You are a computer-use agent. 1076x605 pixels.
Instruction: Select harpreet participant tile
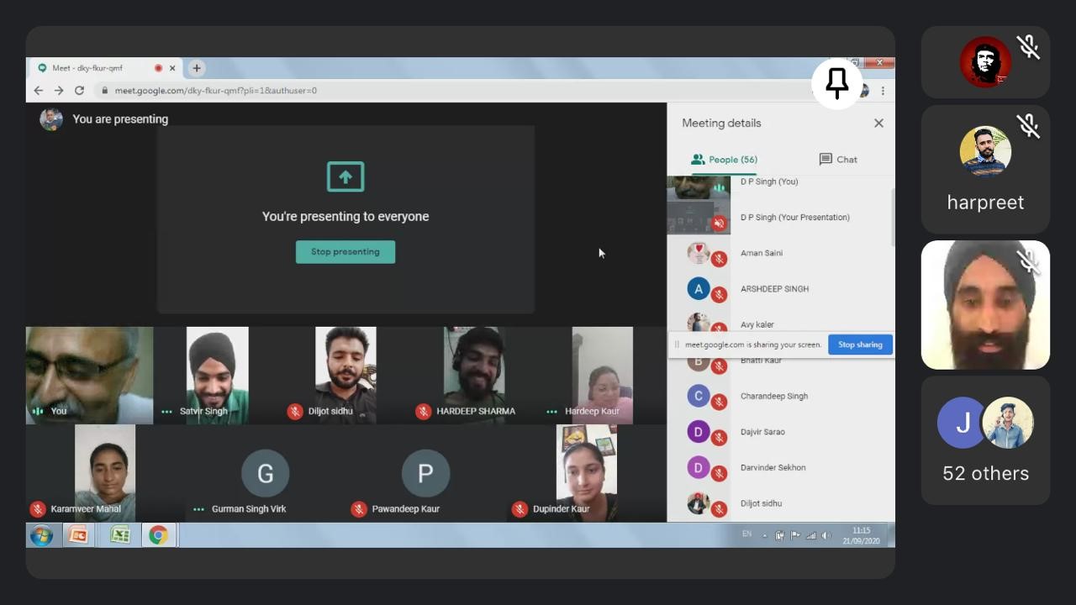tap(985, 169)
